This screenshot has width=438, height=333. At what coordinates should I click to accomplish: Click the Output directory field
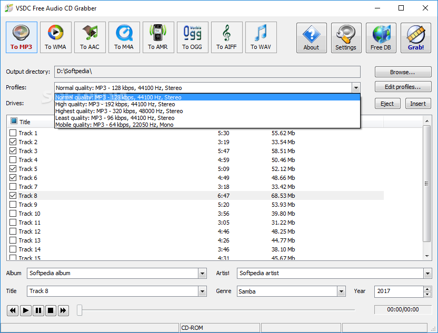click(x=207, y=72)
